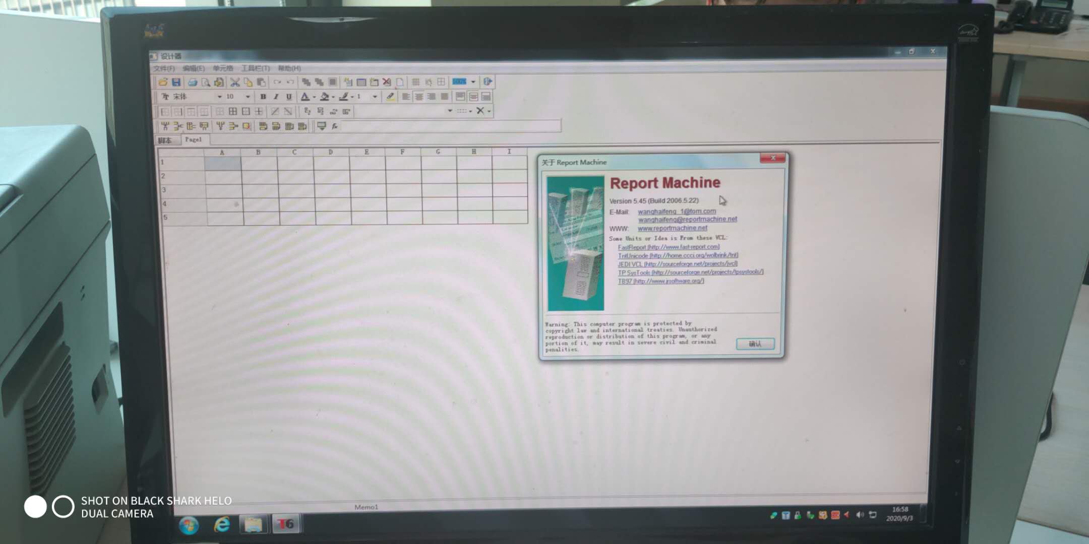This screenshot has width=1089, height=544.
Task: Open the zoom percentage dropdown
Action: [473, 82]
